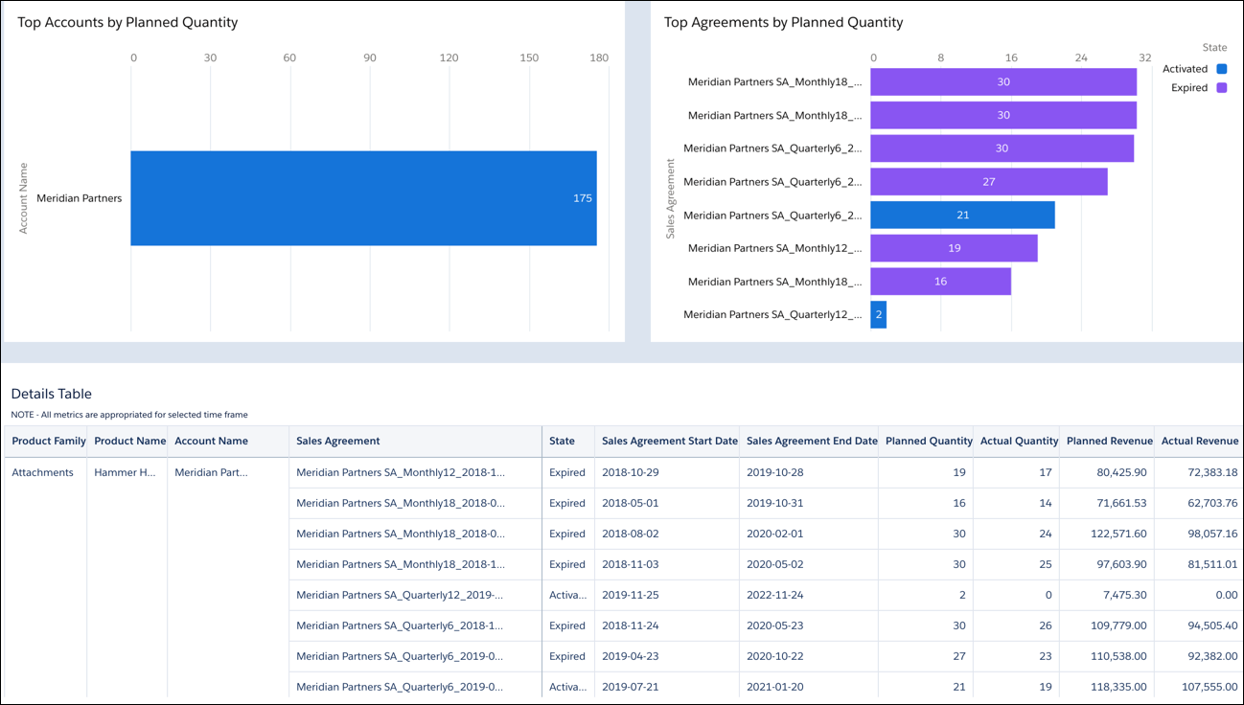The height and width of the screenshot is (705, 1244).
Task: Select the Quarterly6 bar with value 30
Action: tap(1002, 148)
